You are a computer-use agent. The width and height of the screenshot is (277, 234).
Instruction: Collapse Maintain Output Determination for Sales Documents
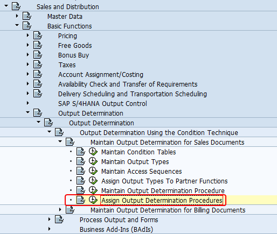pyautogui.click(x=60, y=141)
